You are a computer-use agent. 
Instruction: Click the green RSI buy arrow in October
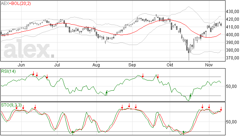click(x=190, y=97)
